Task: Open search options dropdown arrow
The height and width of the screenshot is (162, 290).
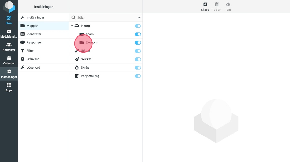Action: 139,18
